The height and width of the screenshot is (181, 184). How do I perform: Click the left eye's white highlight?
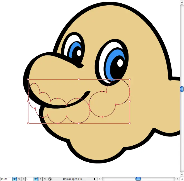click(79, 52)
